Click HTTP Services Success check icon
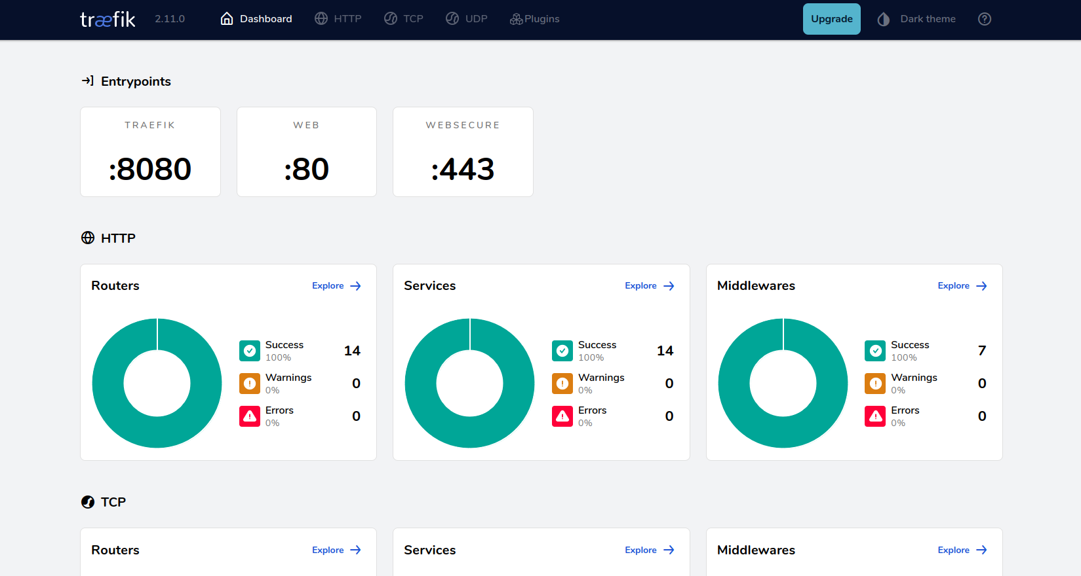The image size is (1081, 576). pos(562,351)
